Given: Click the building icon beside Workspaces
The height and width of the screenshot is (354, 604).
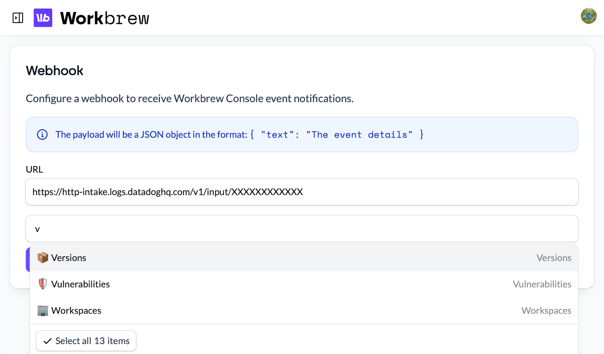Looking at the screenshot, I should click(43, 310).
